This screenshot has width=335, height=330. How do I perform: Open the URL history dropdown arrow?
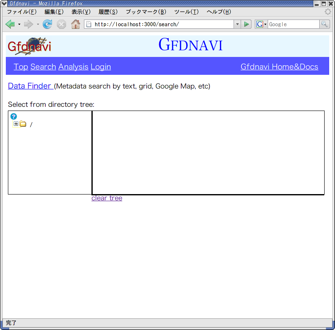pos(237,25)
